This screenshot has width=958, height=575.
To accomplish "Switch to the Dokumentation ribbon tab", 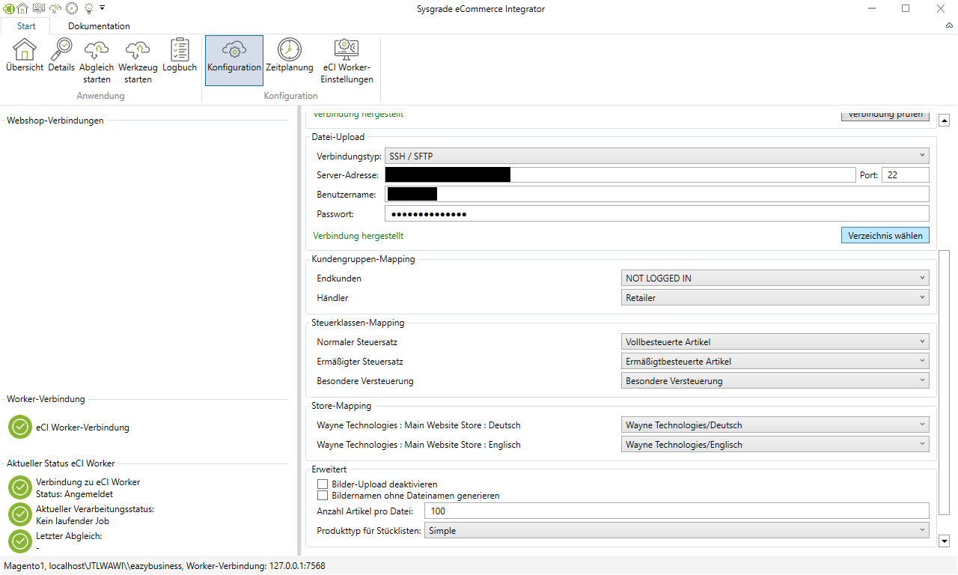I will pos(99,26).
